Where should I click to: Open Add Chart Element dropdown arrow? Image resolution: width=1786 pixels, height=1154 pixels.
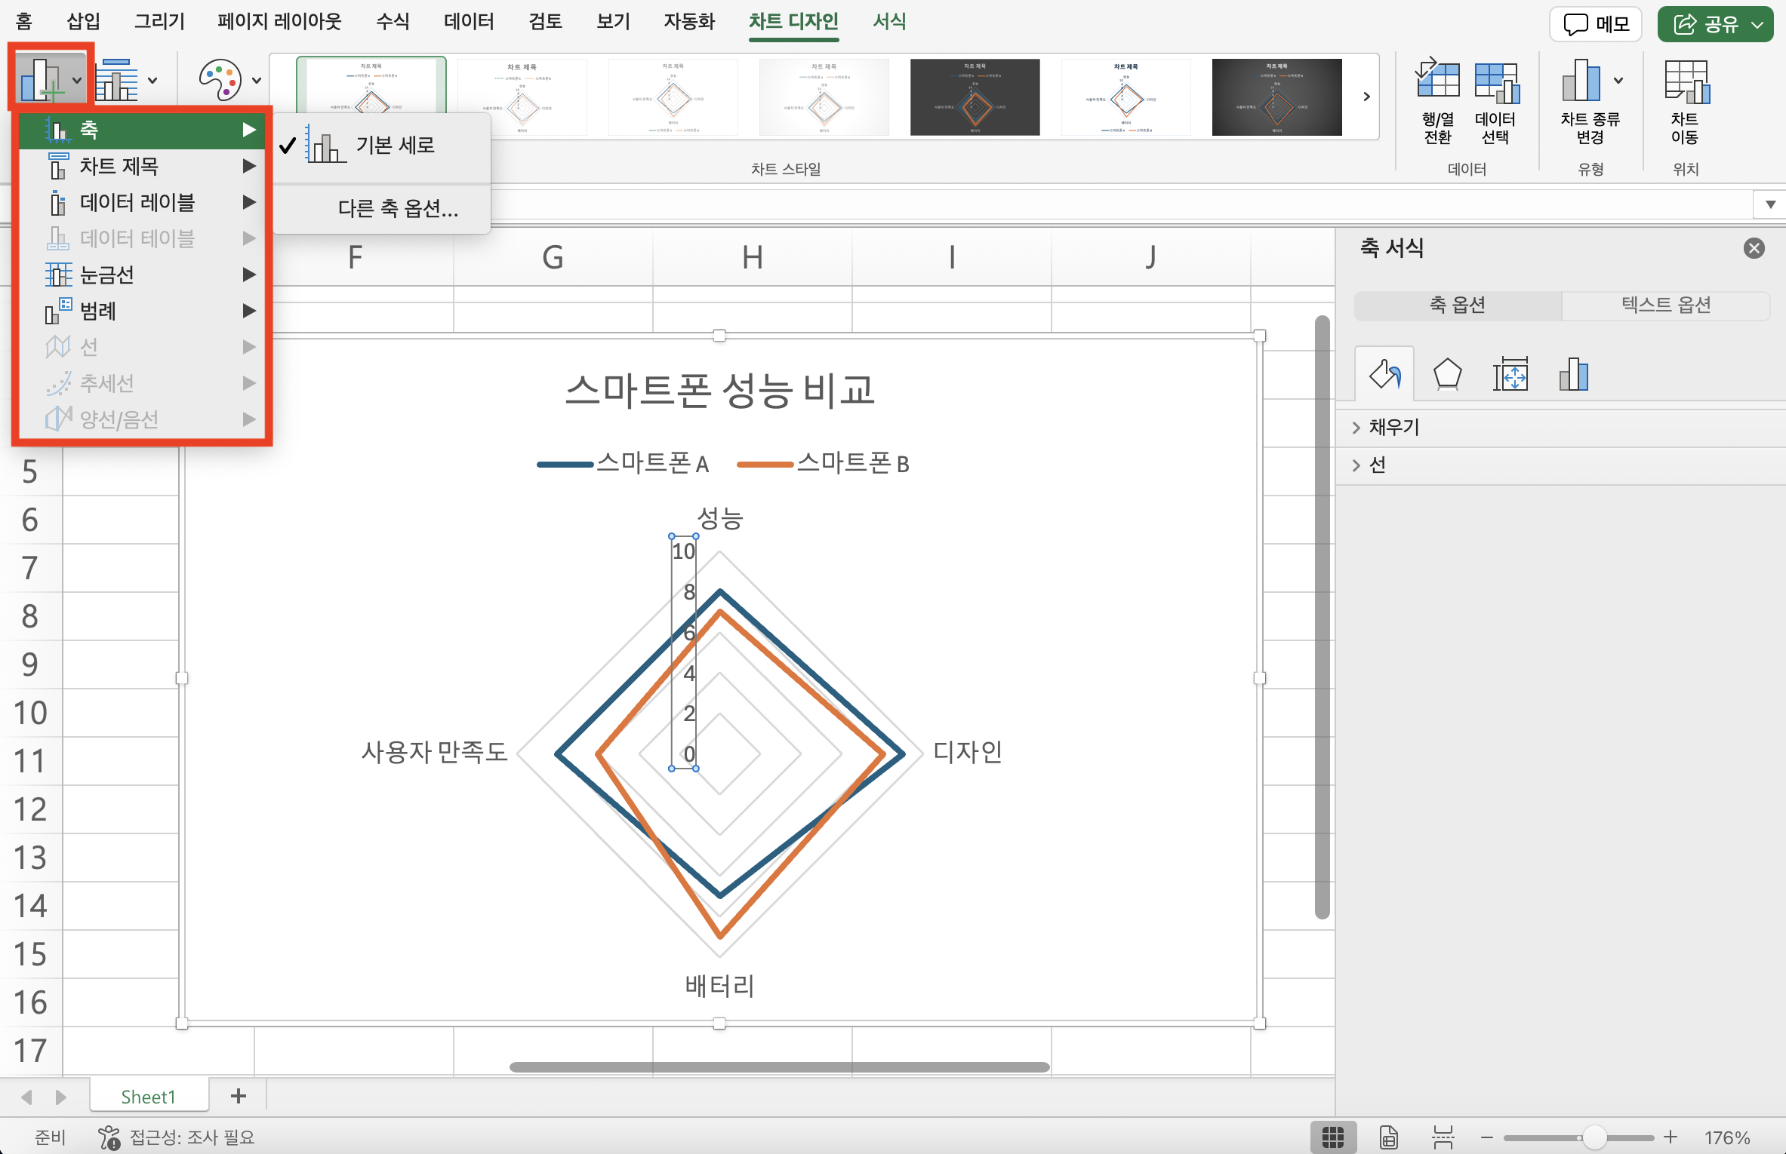pyautogui.click(x=77, y=80)
